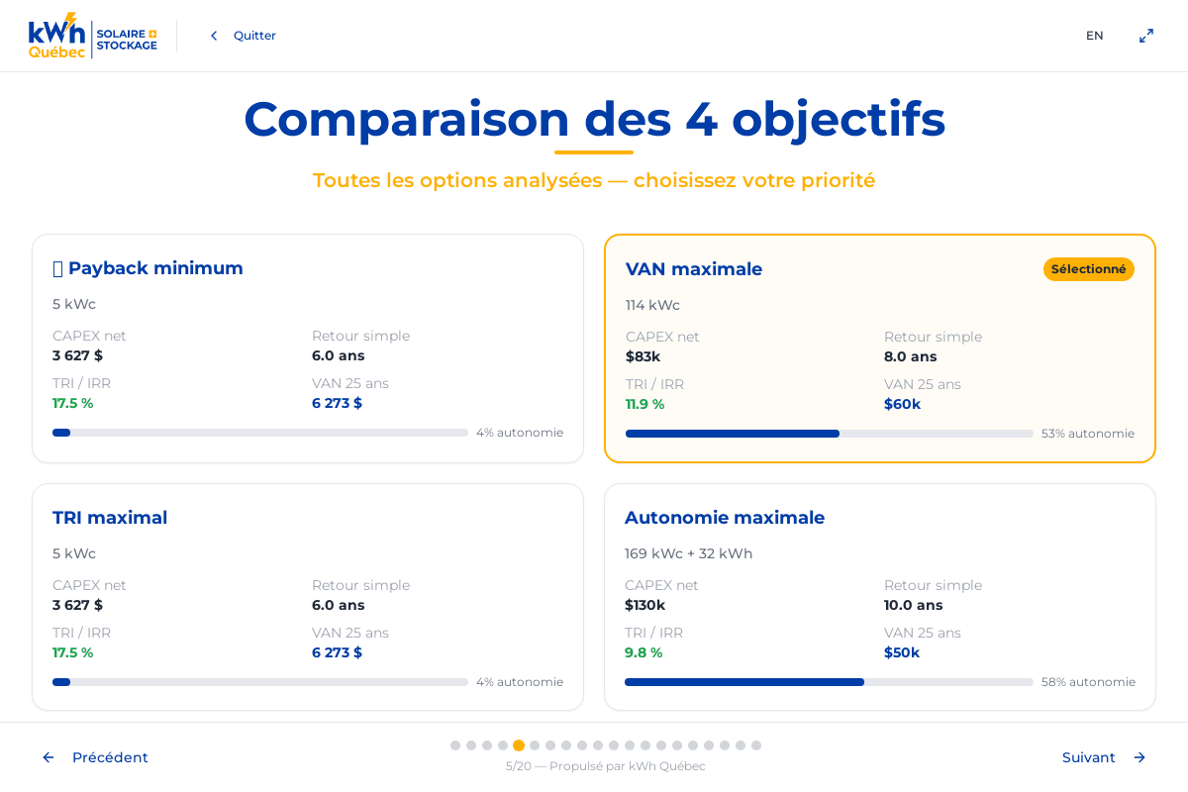Click the back chevron next to Quitter

(x=214, y=35)
